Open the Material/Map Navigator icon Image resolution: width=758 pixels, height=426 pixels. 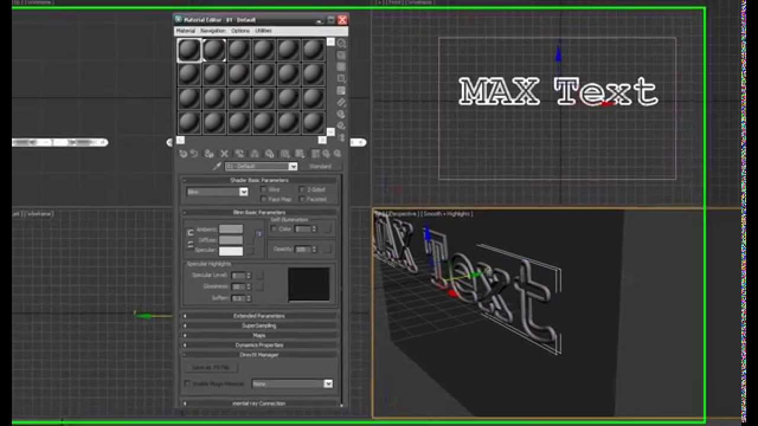click(x=342, y=137)
